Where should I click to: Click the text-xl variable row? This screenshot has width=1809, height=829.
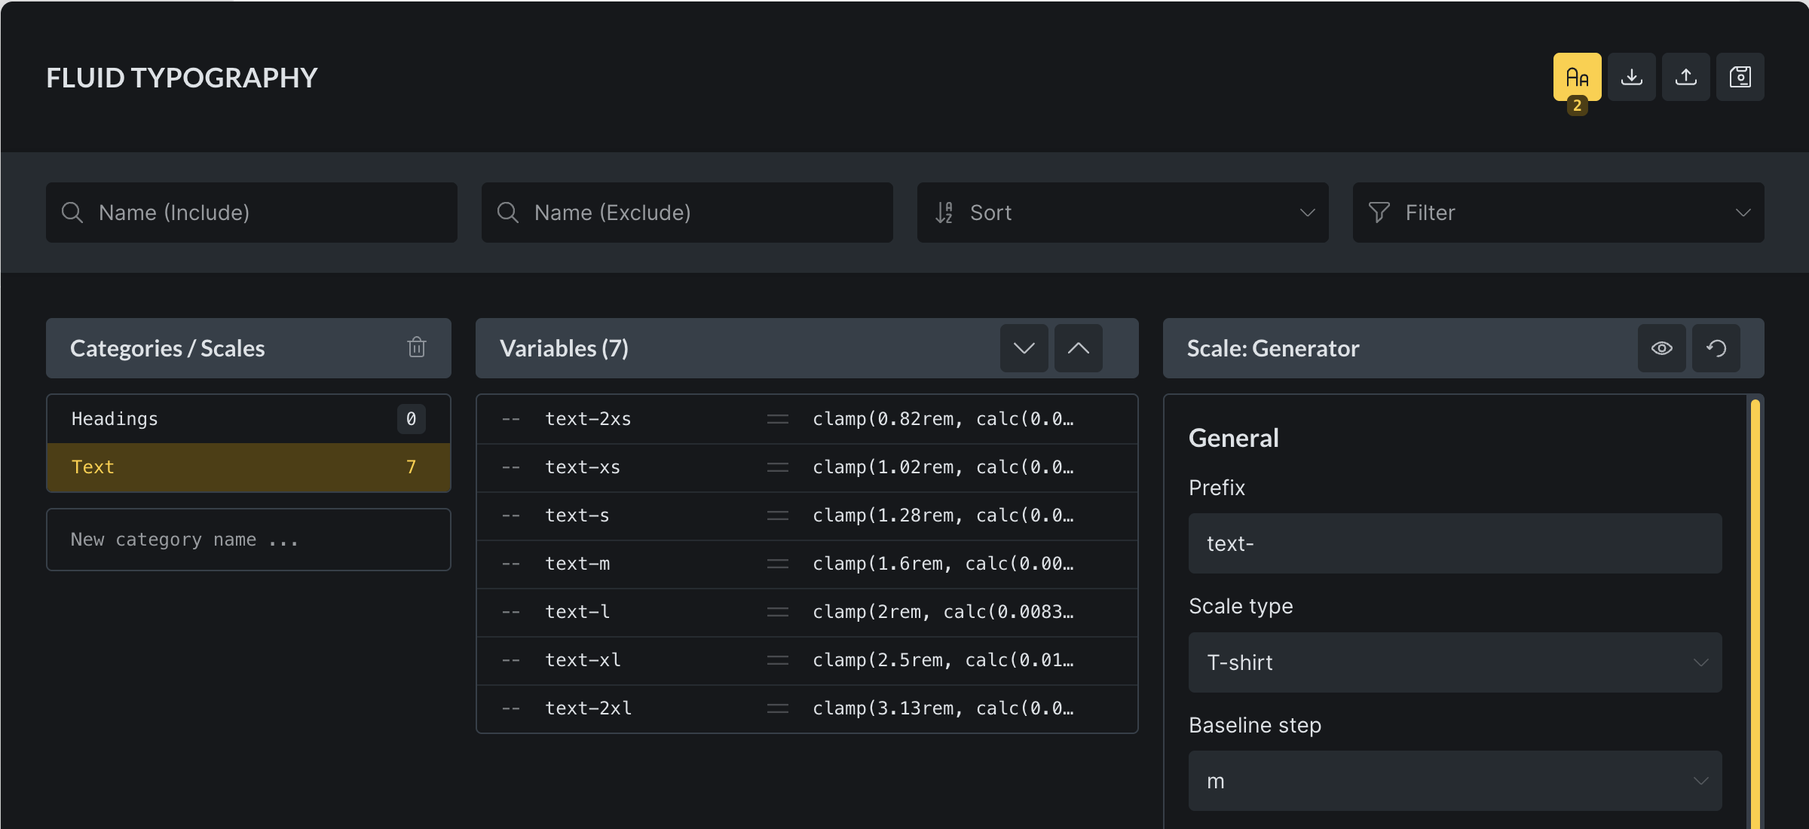tap(583, 660)
